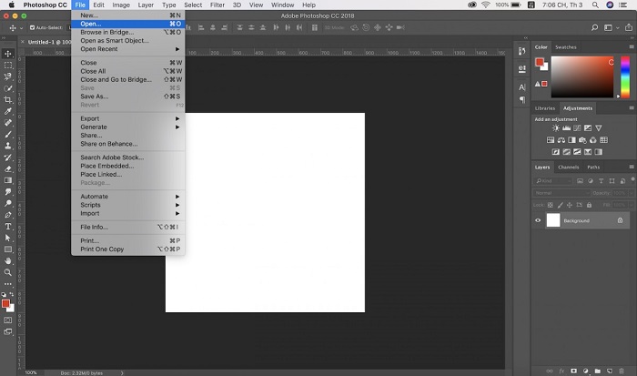Toggle the Auto-Select checkbox

(x=30, y=28)
